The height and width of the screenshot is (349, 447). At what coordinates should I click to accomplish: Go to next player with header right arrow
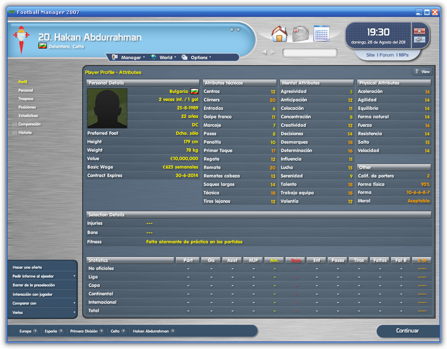coord(238,29)
